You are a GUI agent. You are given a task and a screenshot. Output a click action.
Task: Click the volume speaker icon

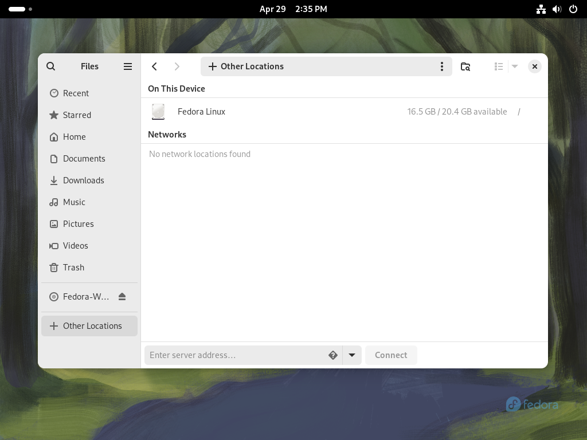tap(557, 9)
